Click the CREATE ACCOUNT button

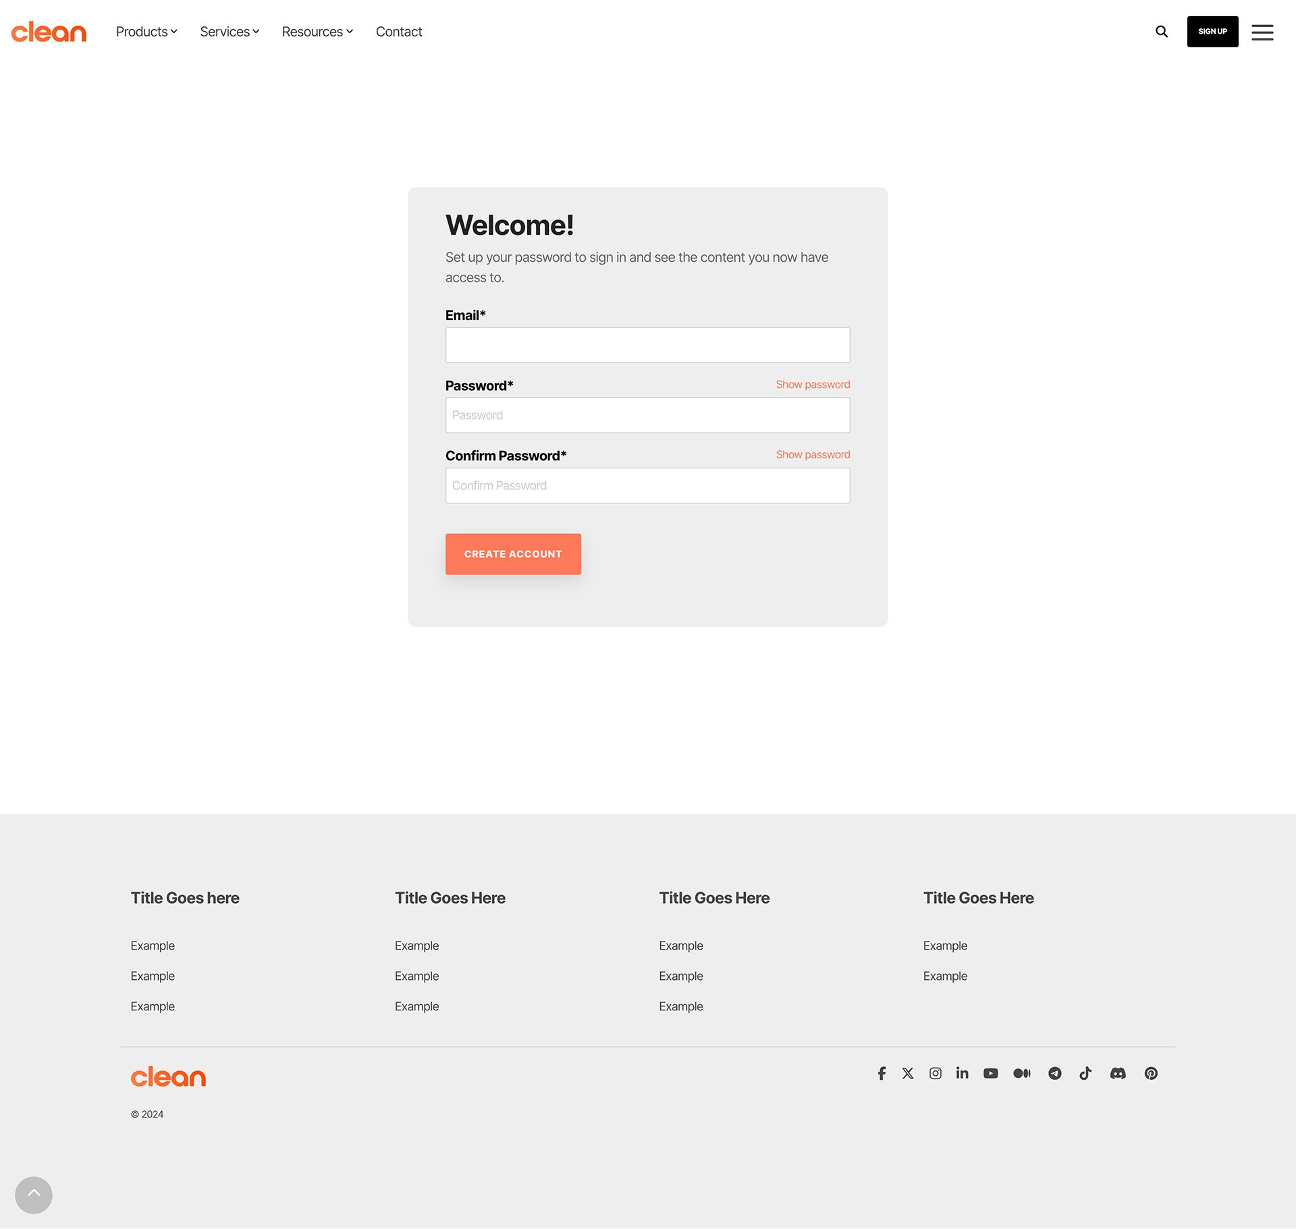[513, 553]
